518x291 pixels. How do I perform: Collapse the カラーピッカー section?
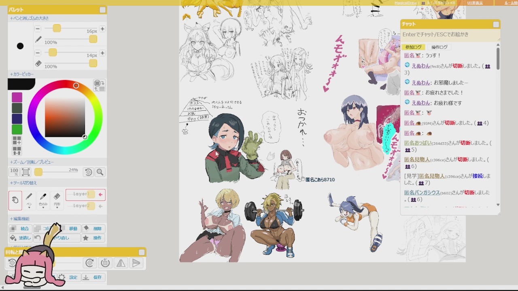(x=22, y=74)
